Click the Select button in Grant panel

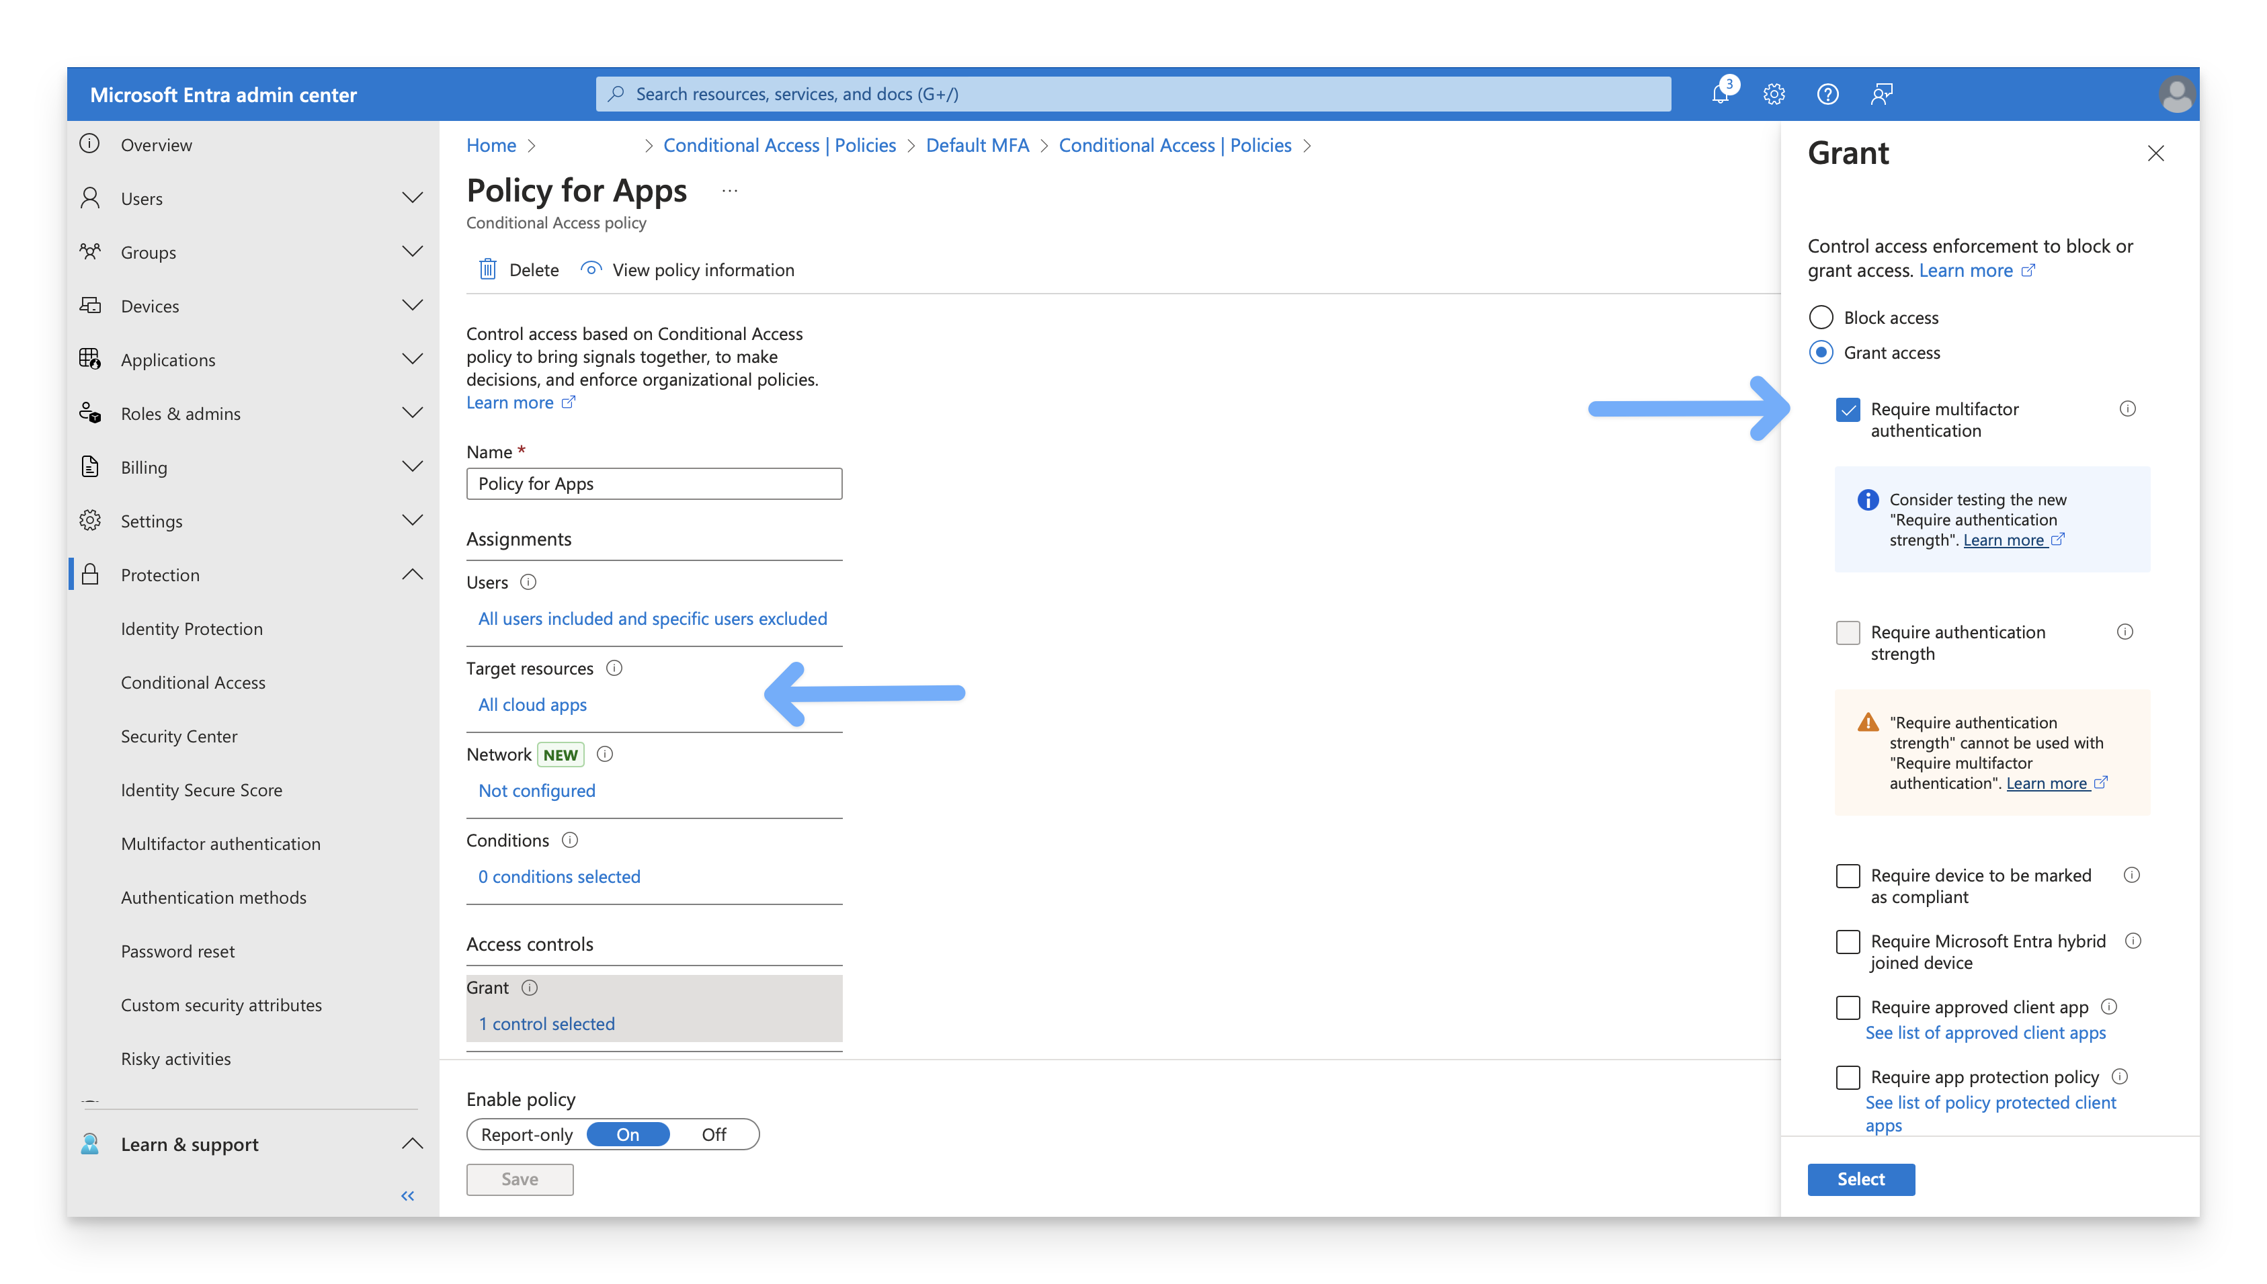coord(1860,1179)
